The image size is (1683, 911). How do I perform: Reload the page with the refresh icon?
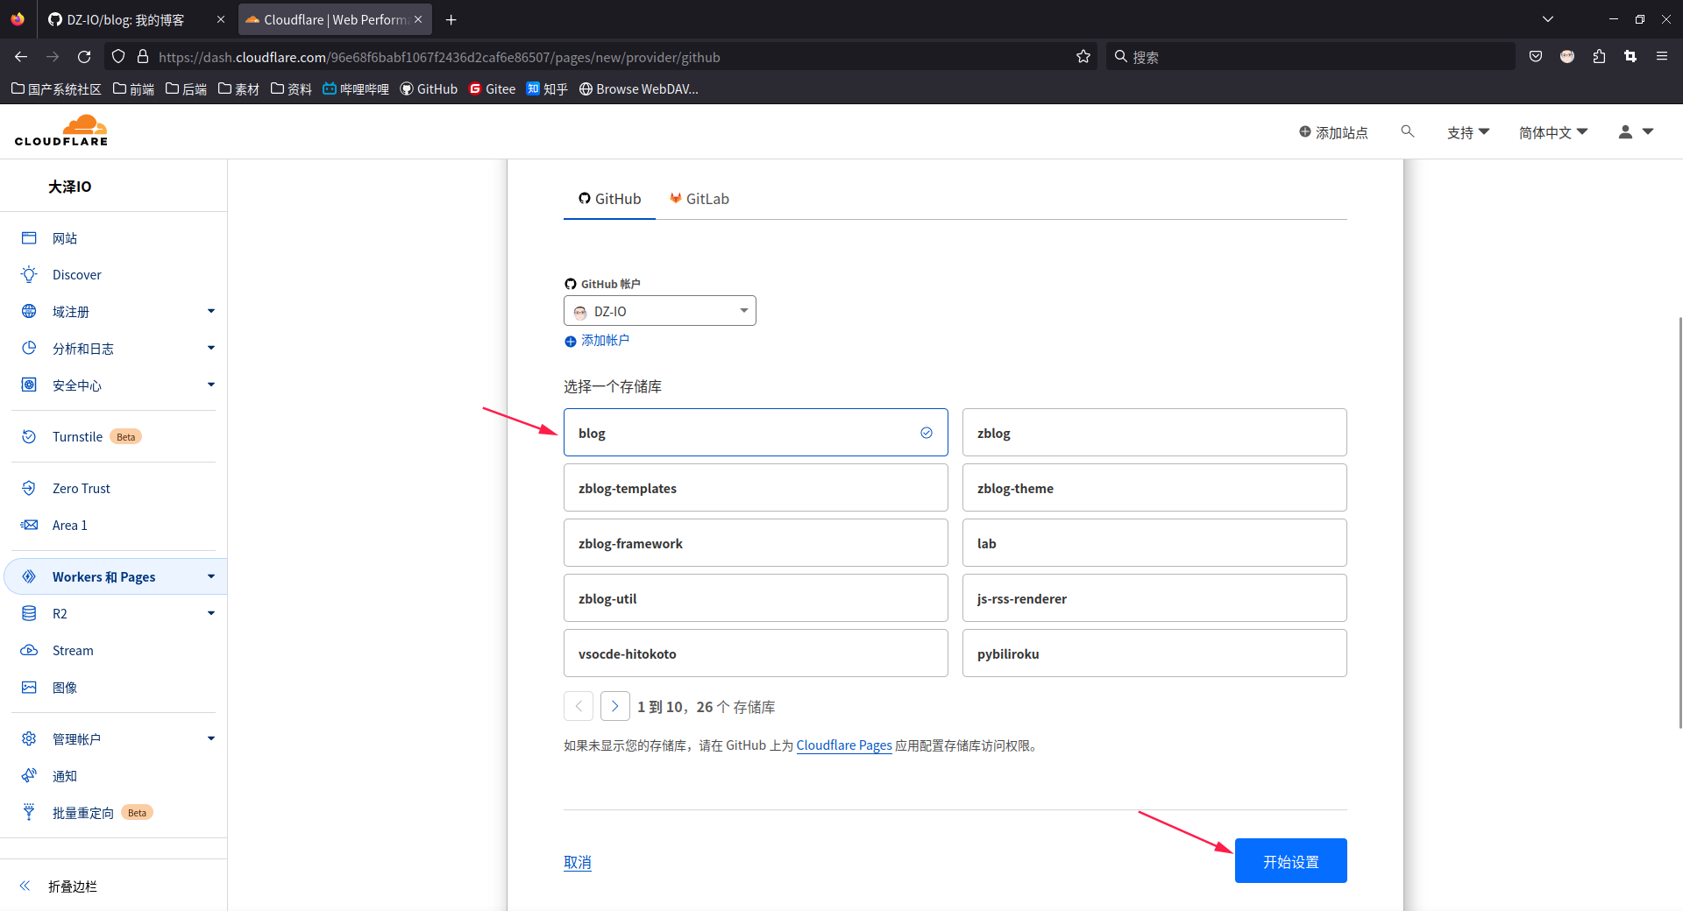(x=84, y=57)
